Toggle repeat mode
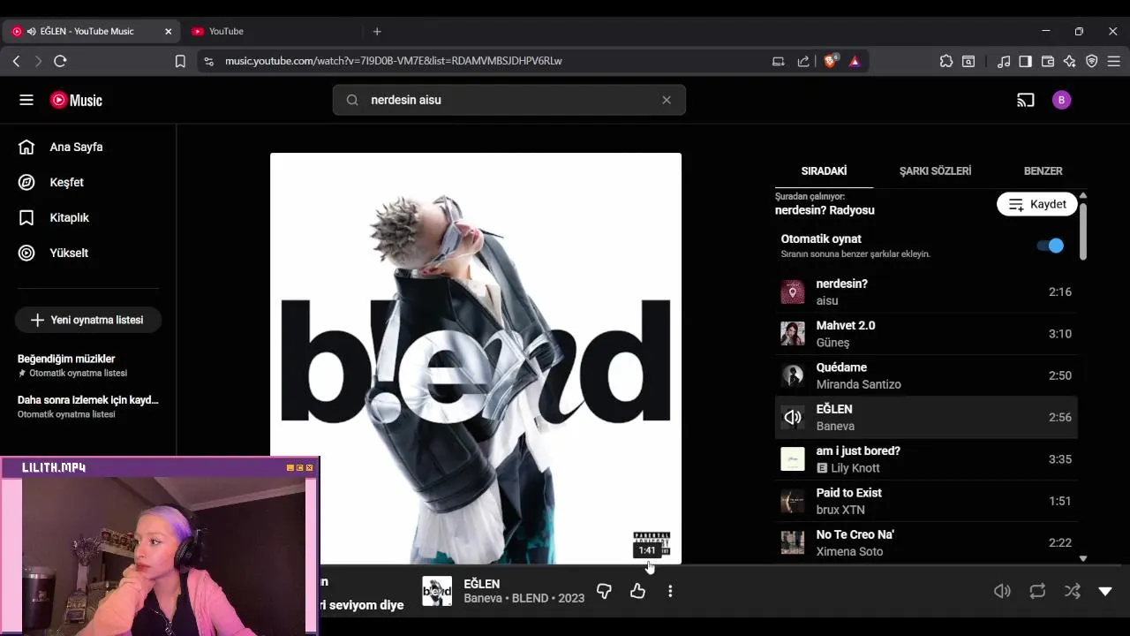Image resolution: width=1130 pixels, height=636 pixels. coord(1037,591)
